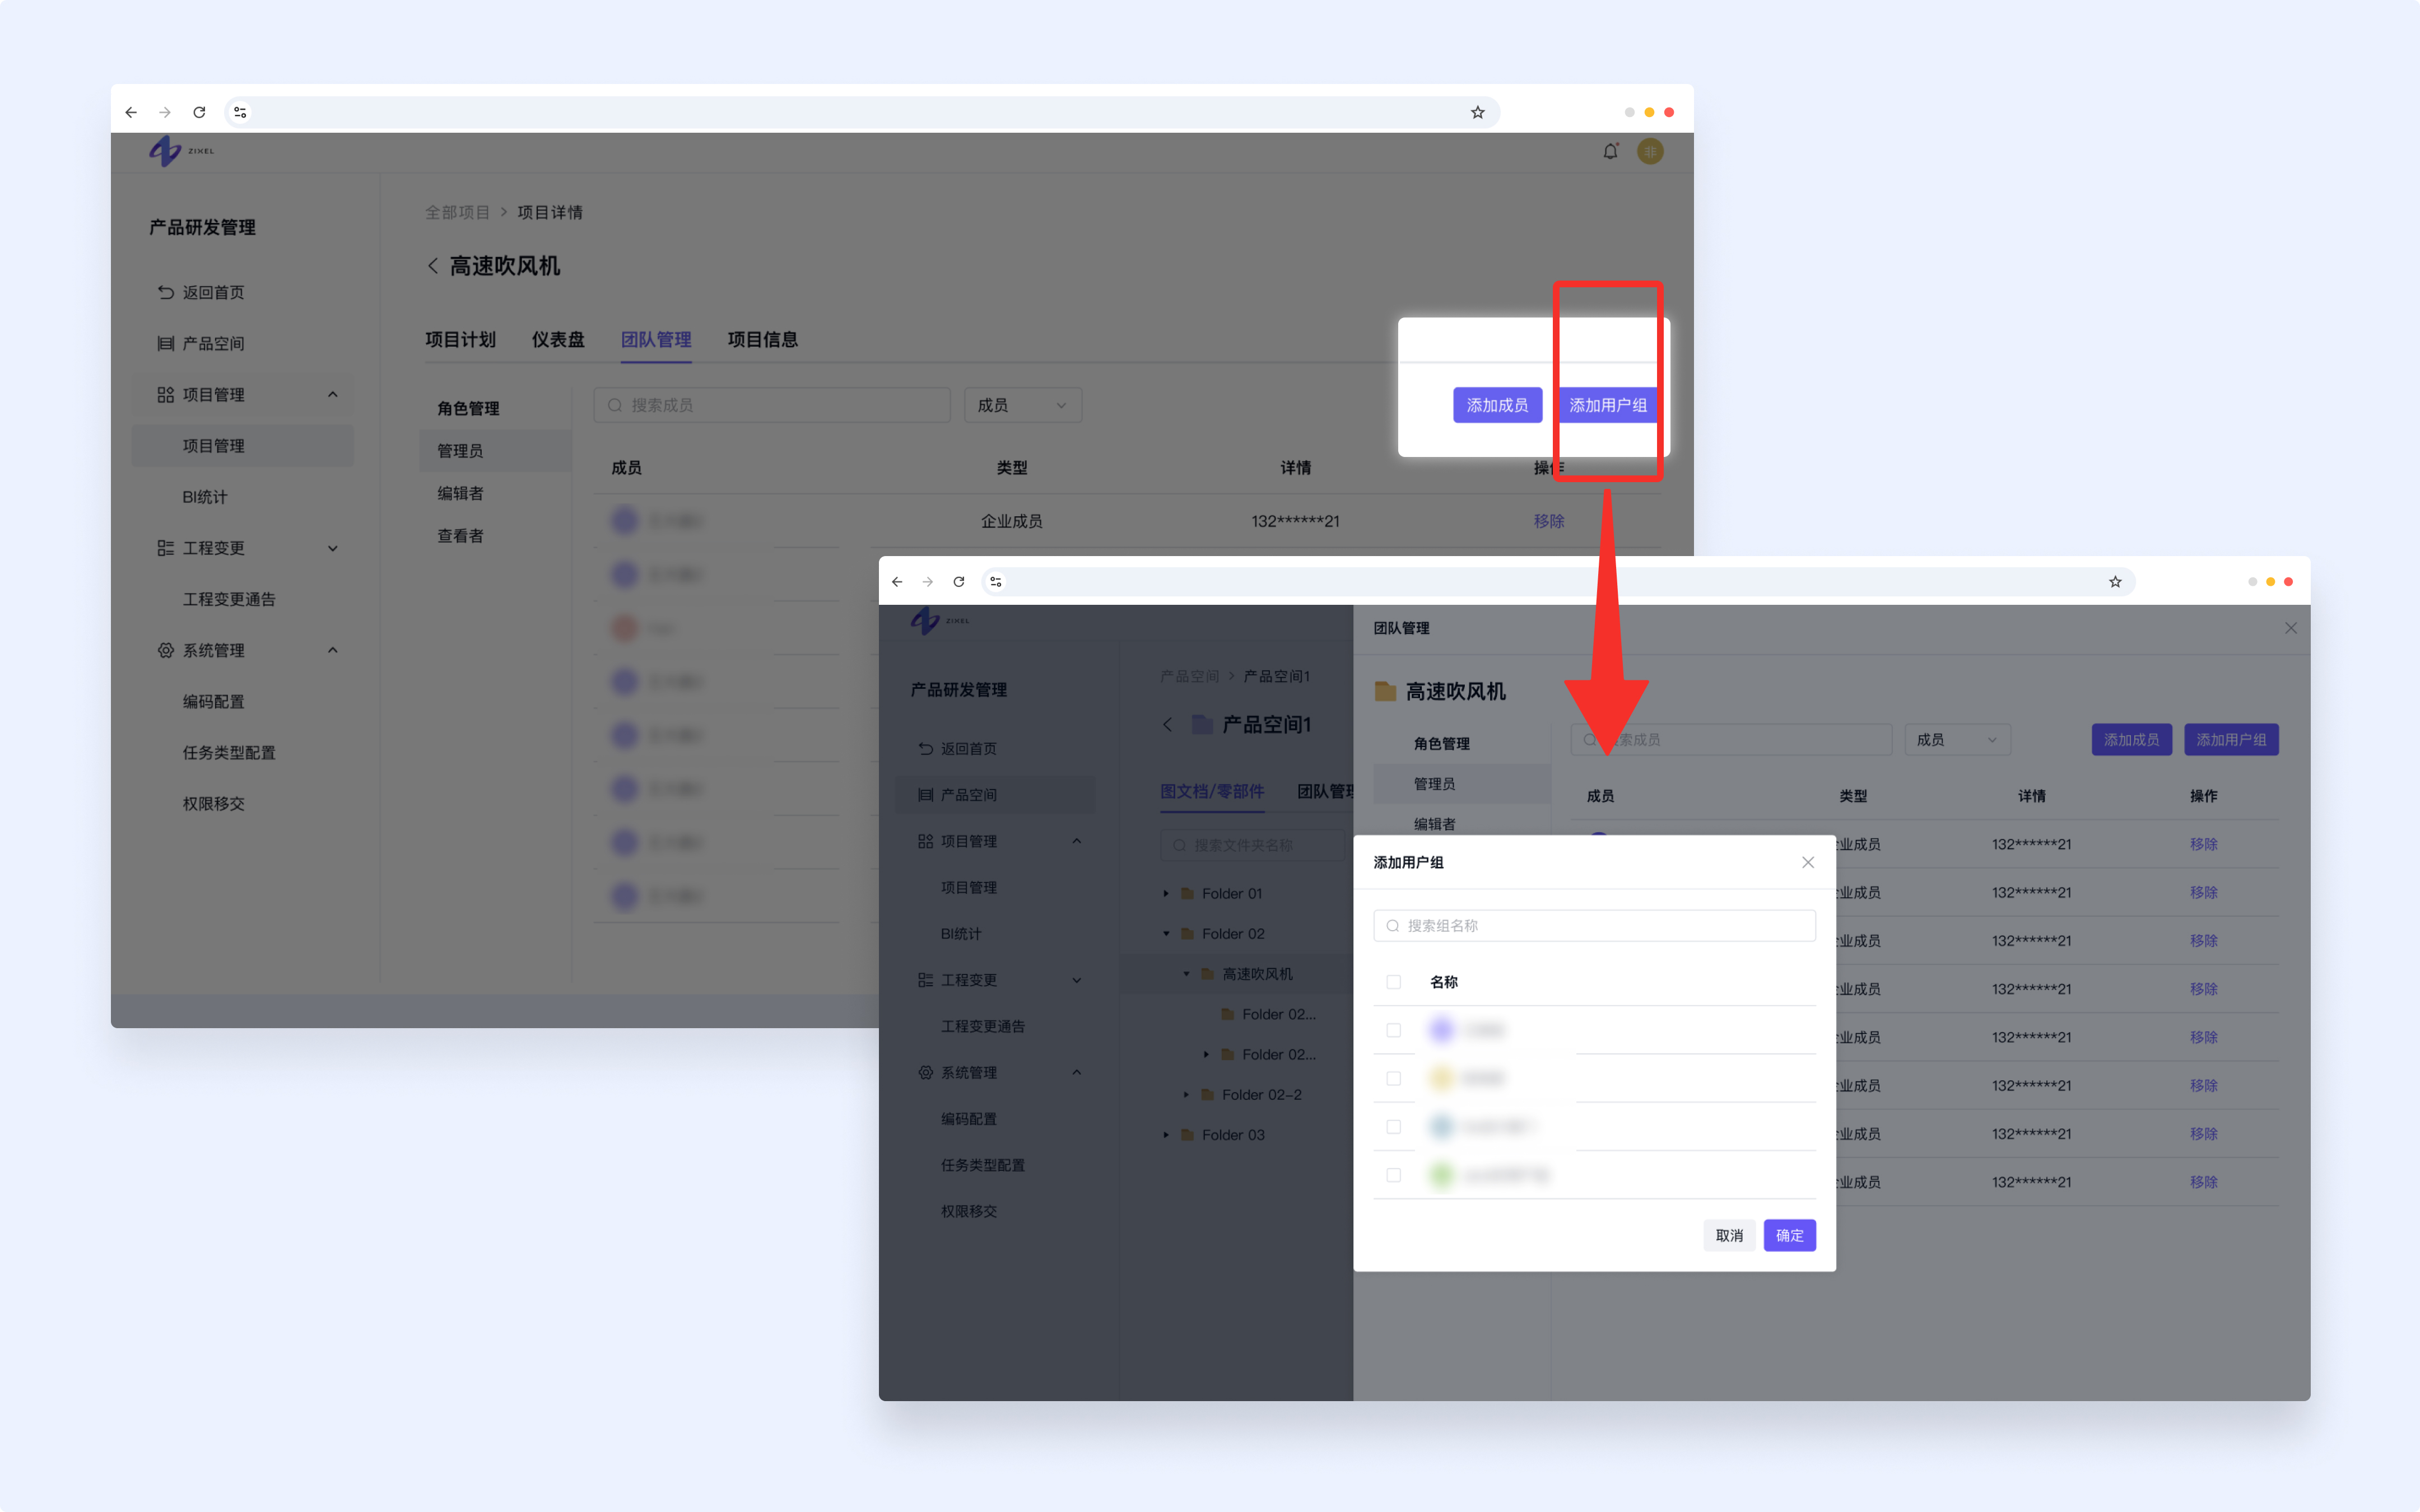The width and height of the screenshot is (2420, 1512).
Task: Click 搜索成员 field in rear window
Action: 771,405
